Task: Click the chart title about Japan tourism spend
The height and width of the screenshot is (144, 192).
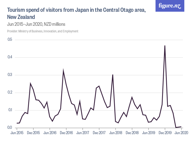Action: 76,13
